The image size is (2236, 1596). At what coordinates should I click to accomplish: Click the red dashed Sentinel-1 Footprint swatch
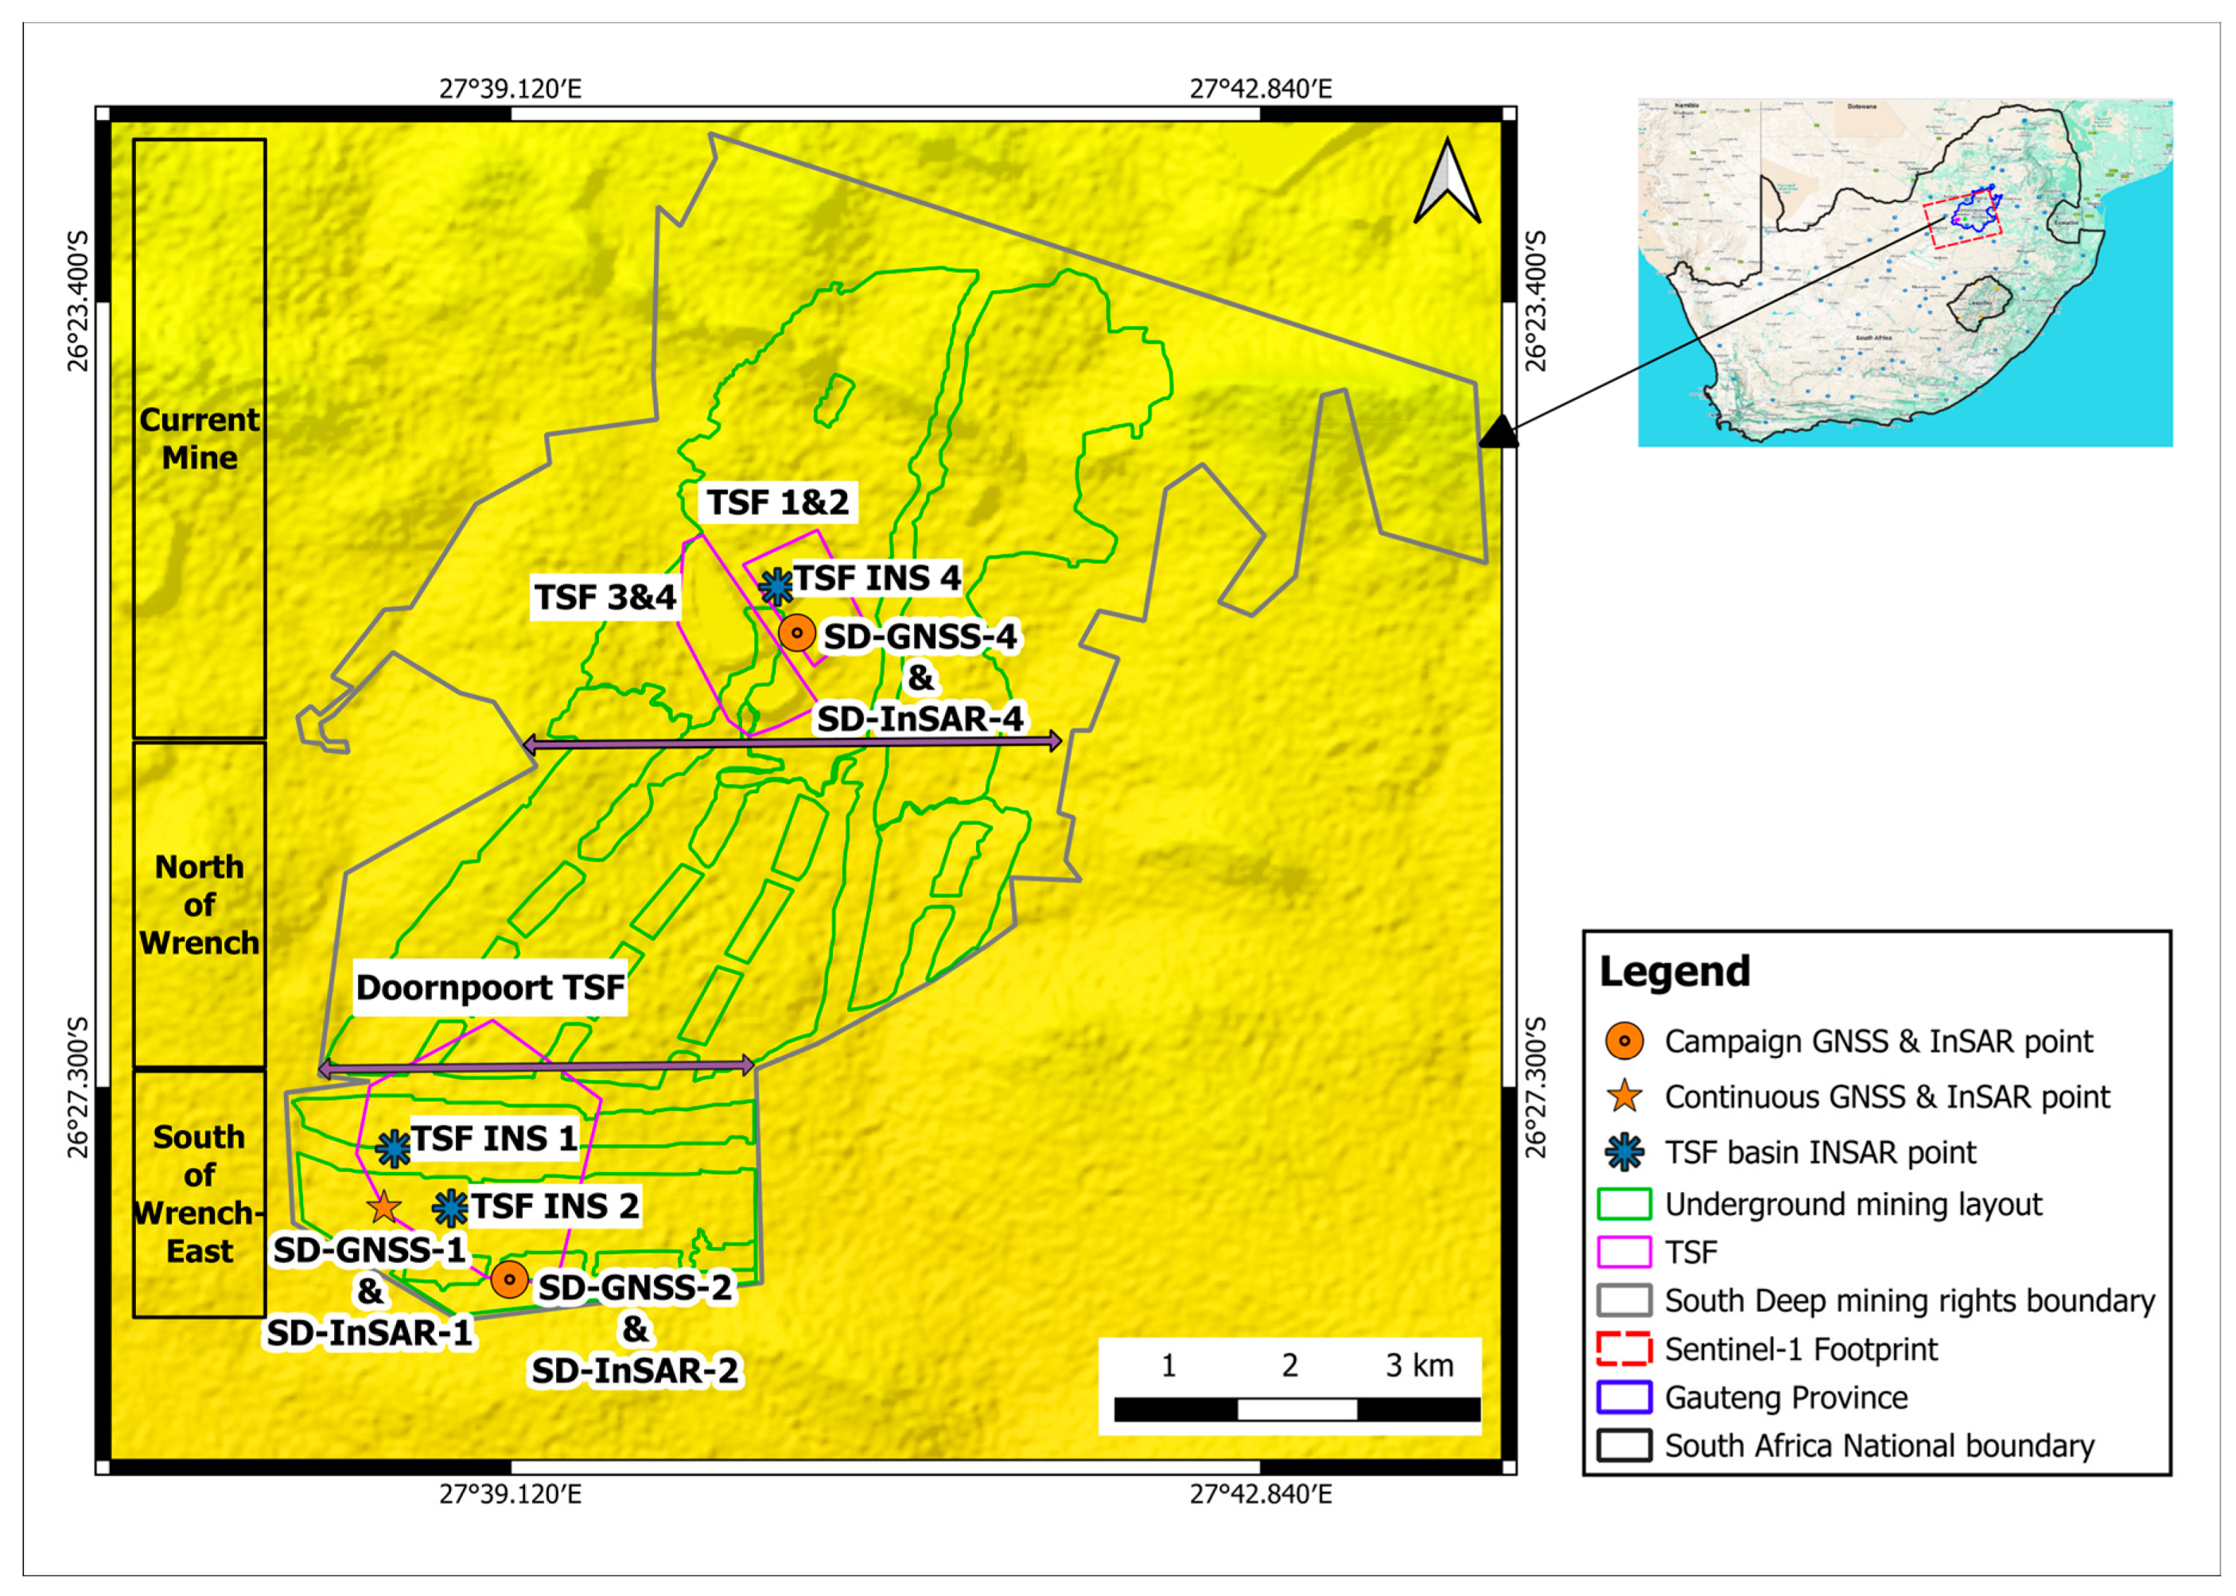1624,1349
